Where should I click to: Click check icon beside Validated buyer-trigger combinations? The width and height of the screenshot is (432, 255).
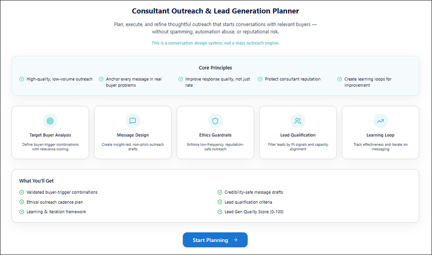tap(22, 192)
